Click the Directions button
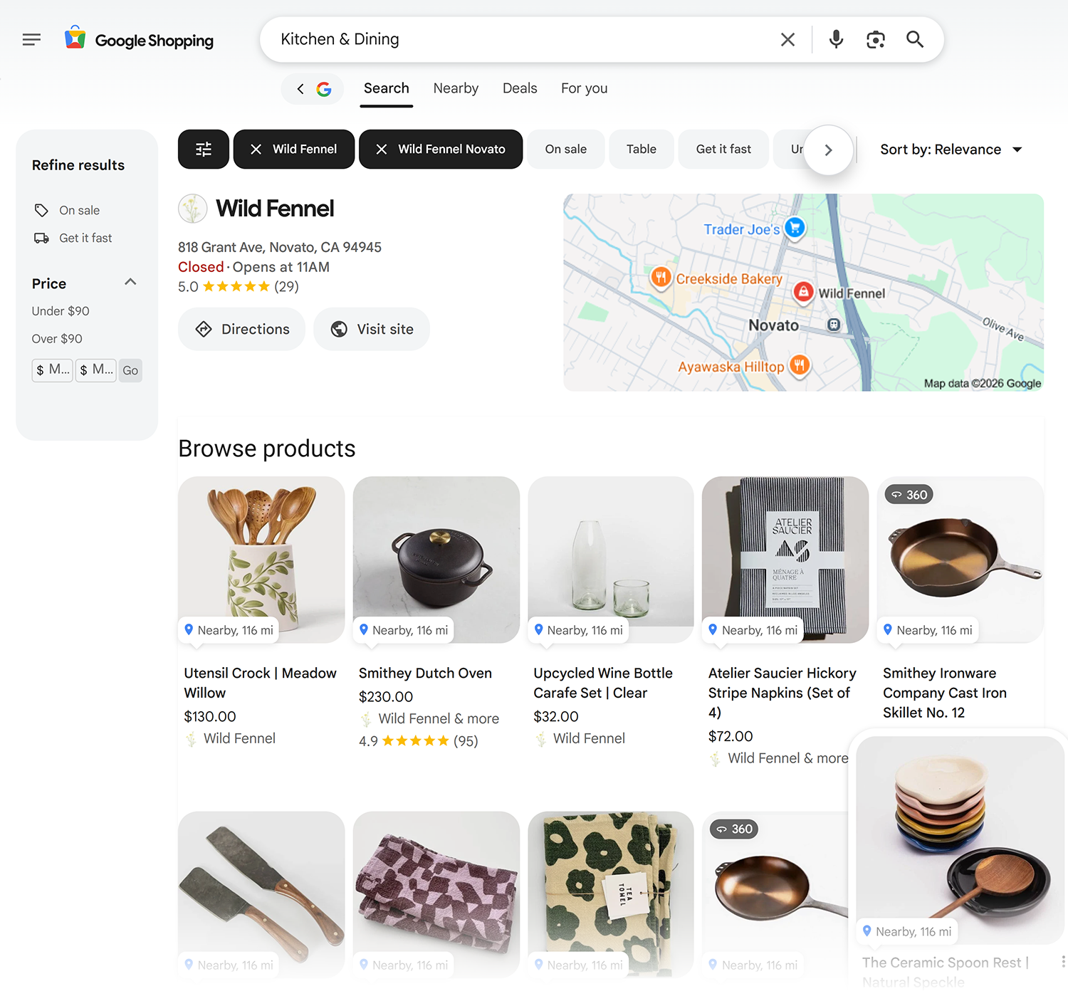 tap(241, 329)
